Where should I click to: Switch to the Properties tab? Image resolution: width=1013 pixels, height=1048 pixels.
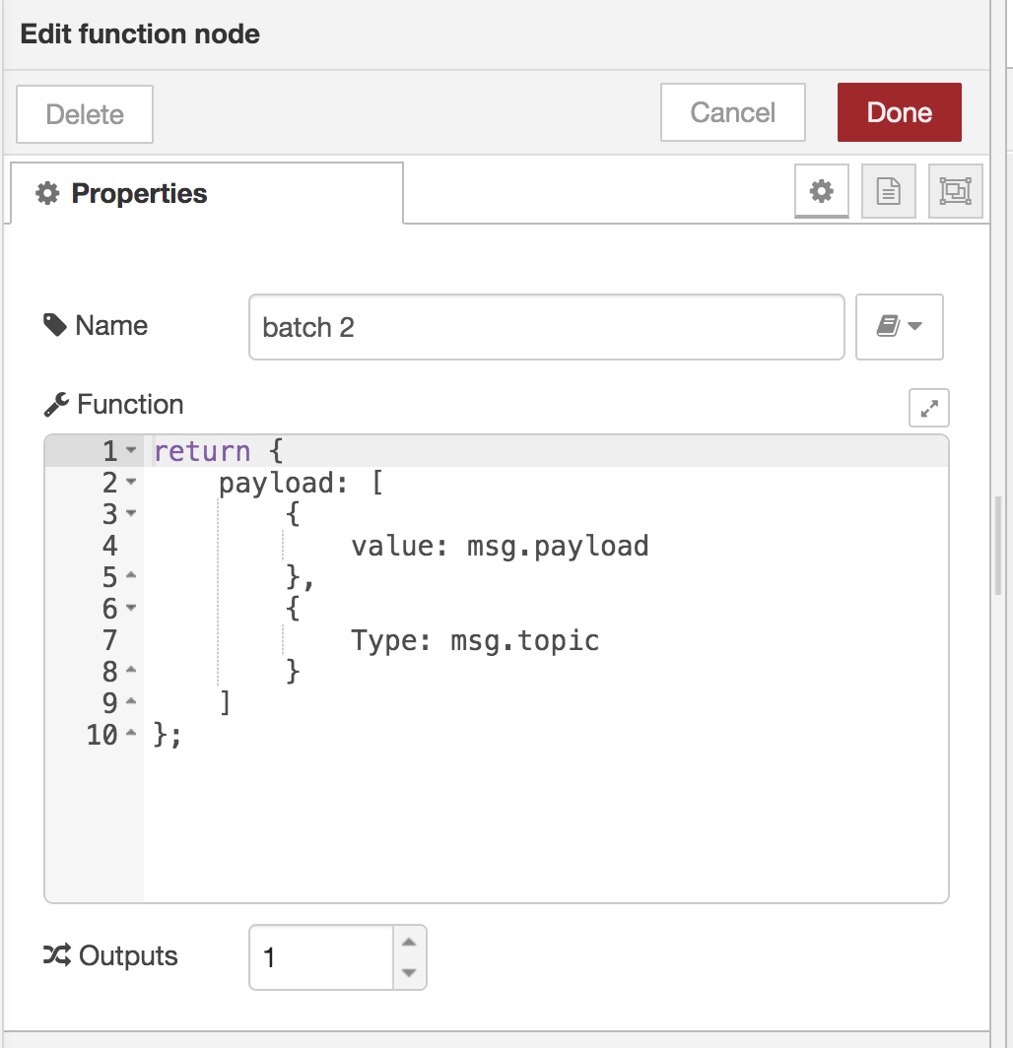[x=206, y=193]
